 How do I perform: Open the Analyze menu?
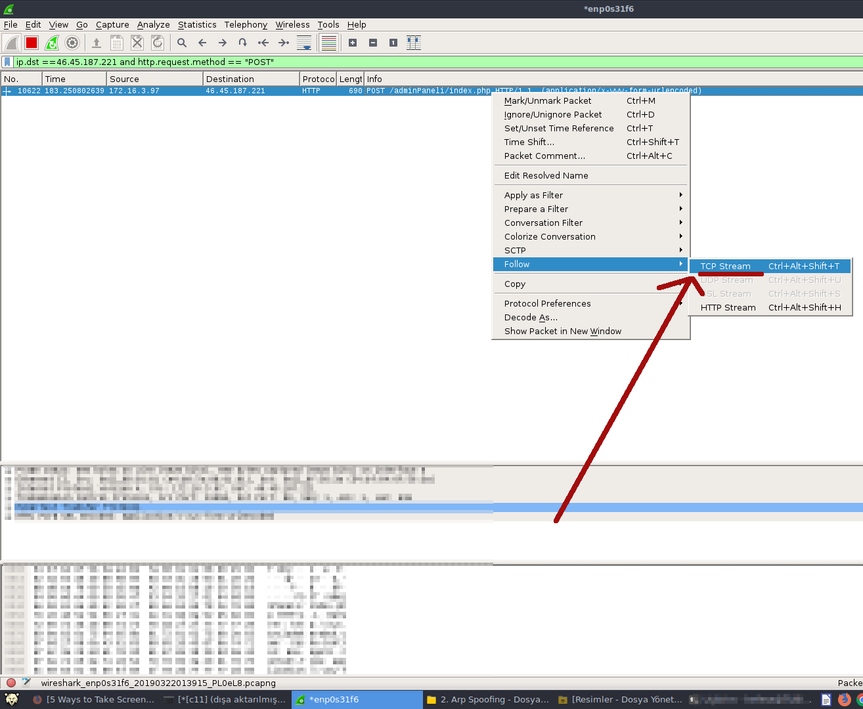pos(154,25)
